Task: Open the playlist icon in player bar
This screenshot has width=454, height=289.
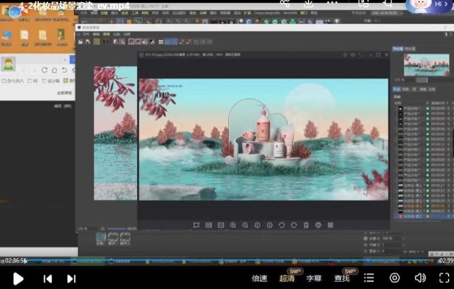Action: (x=369, y=278)
